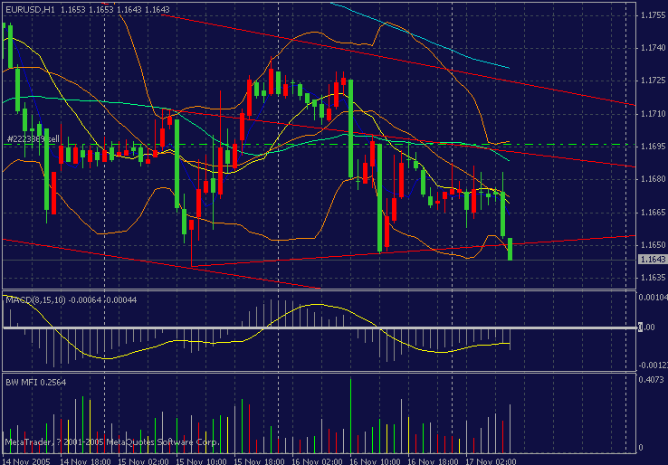Click the 16 Nov 10:00 time label
The height and width of the screenshot is (465, 668).
[375, 461]
